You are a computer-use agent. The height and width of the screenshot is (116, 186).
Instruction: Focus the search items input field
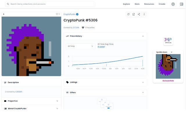(50, 4)
